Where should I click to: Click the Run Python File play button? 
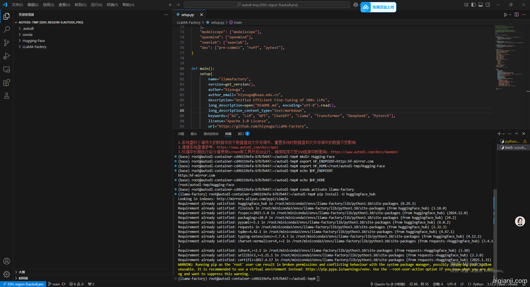(505, 15)
